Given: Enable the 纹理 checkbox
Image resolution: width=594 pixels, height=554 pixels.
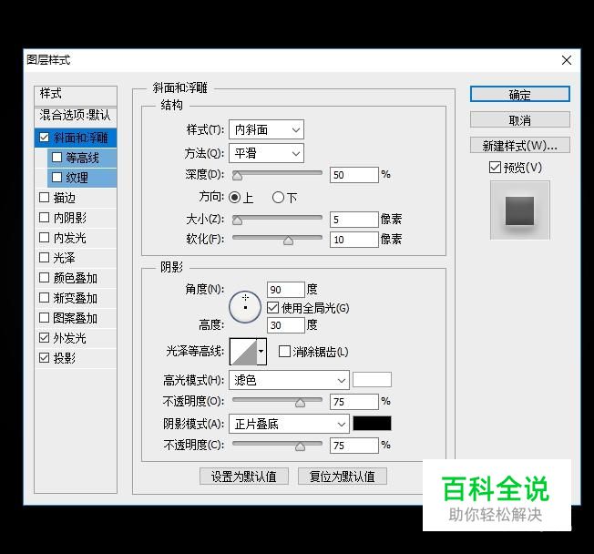Looking at the screenshot, I should point(56,178).
